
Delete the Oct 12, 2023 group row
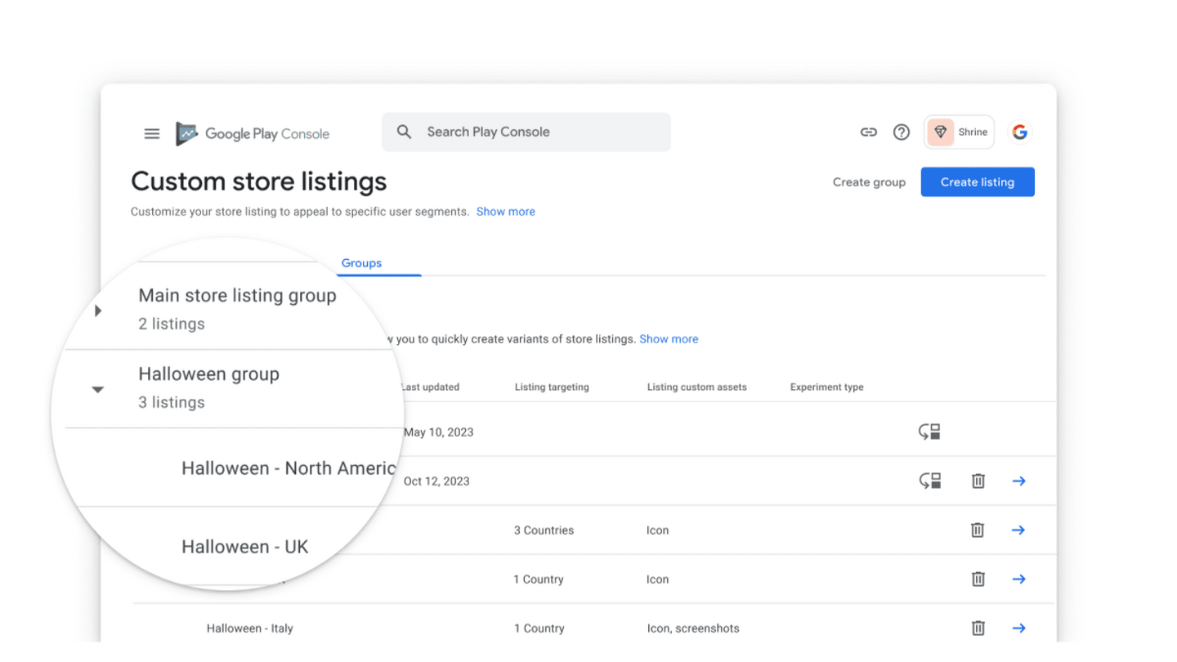click(978, 481)
